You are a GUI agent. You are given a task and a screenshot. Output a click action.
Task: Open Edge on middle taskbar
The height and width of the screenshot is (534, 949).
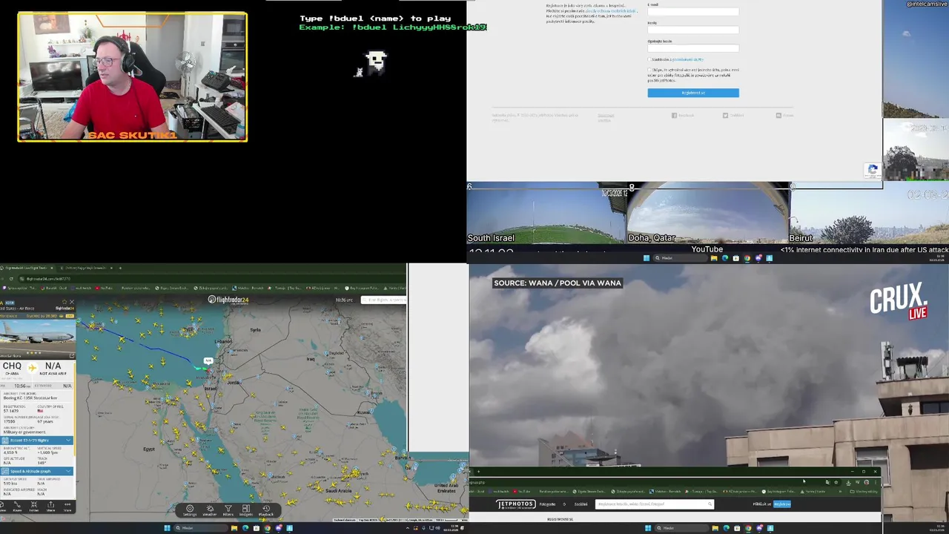[725, 258]
